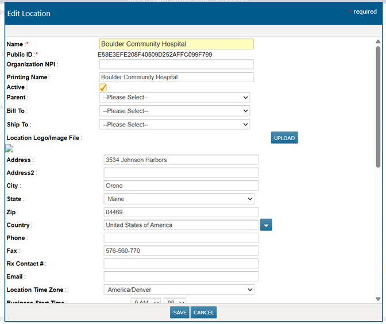This screenshot has width=386, height=324.
Task: Open Business Start Time hour dropdown
Action: point(145,302)
